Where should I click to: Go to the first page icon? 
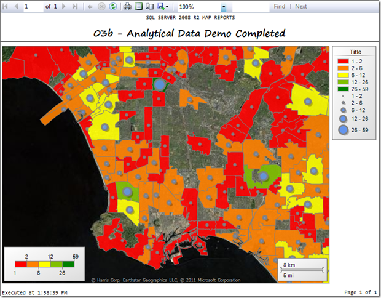tap(5, 7)
